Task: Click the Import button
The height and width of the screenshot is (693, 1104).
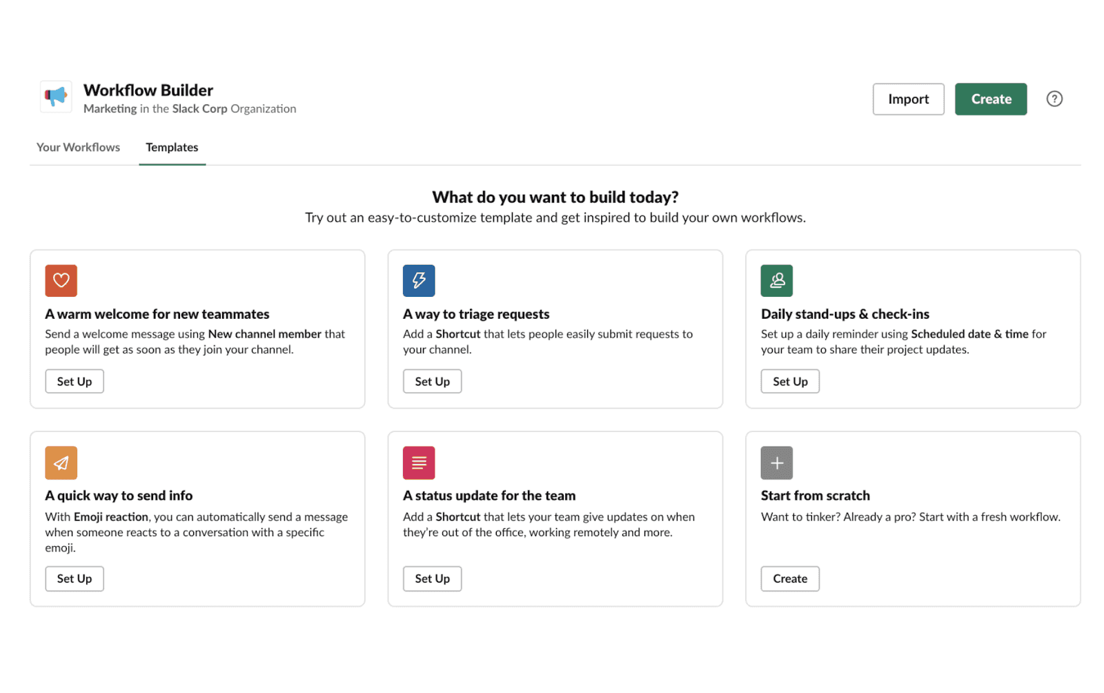Action: point(908,99)
